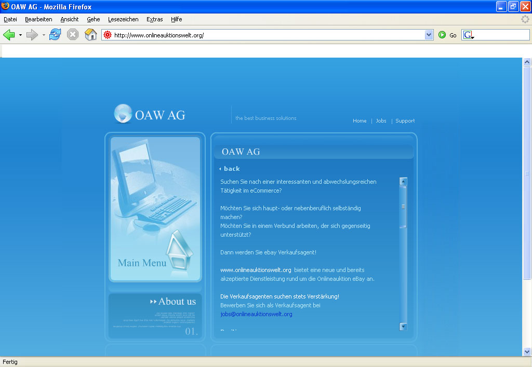Click the 'the best business solutions' tagline
The image size is (532, 367).
pyautogui.click(x=265, y=118)
